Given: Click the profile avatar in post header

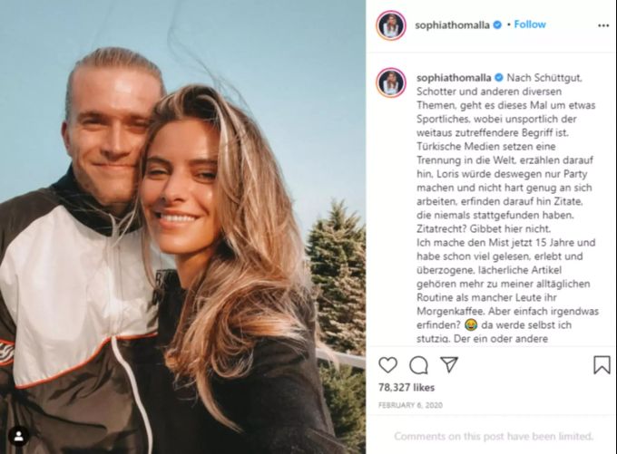Looking at the screenshot, I should tap(391, 25).
